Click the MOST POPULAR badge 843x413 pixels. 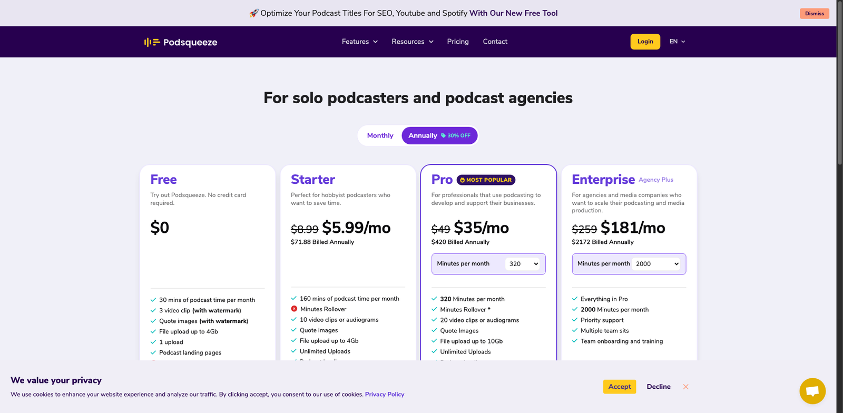tap(486, 180)
